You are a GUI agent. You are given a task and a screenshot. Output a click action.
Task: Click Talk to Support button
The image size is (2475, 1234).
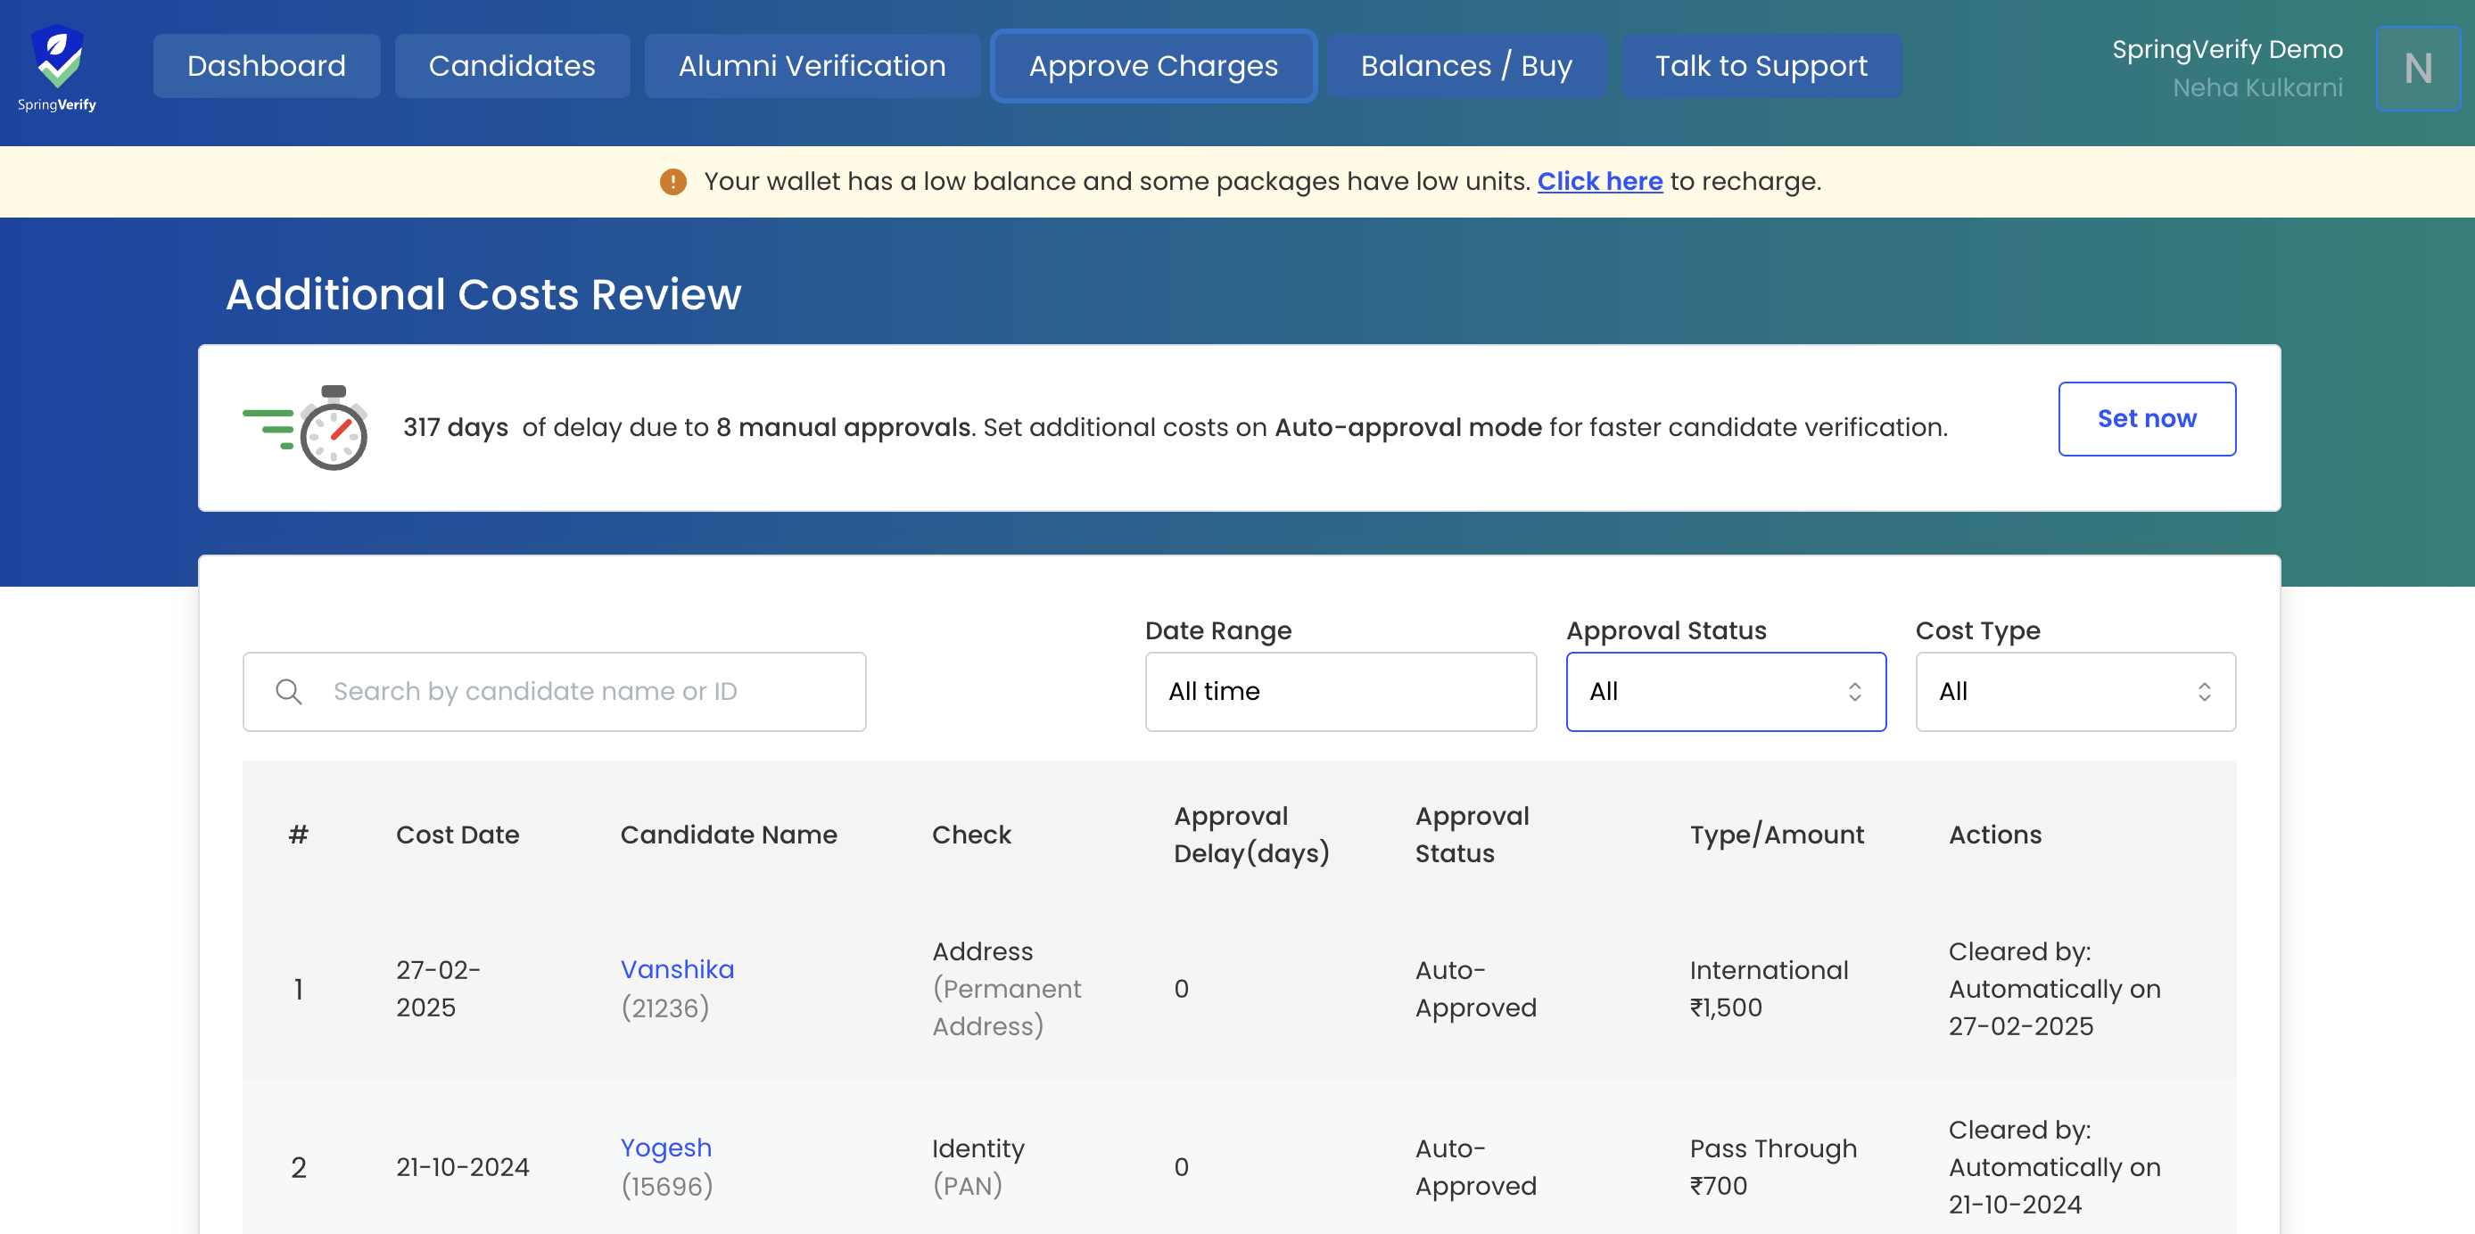coord(1761,66)
